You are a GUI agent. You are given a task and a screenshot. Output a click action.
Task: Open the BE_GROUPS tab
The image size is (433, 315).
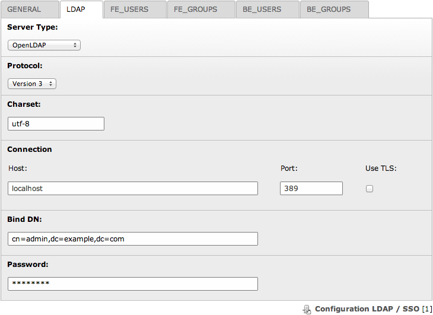pos(329,9)
